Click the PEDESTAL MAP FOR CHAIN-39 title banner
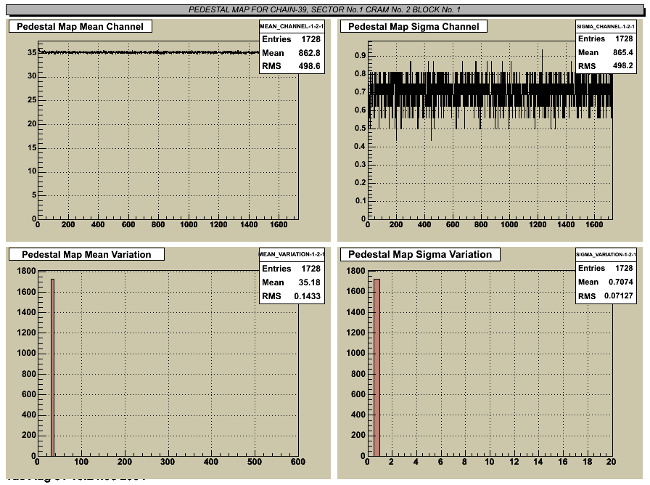Viewport: 650px width, 485px height. [325, 9]
